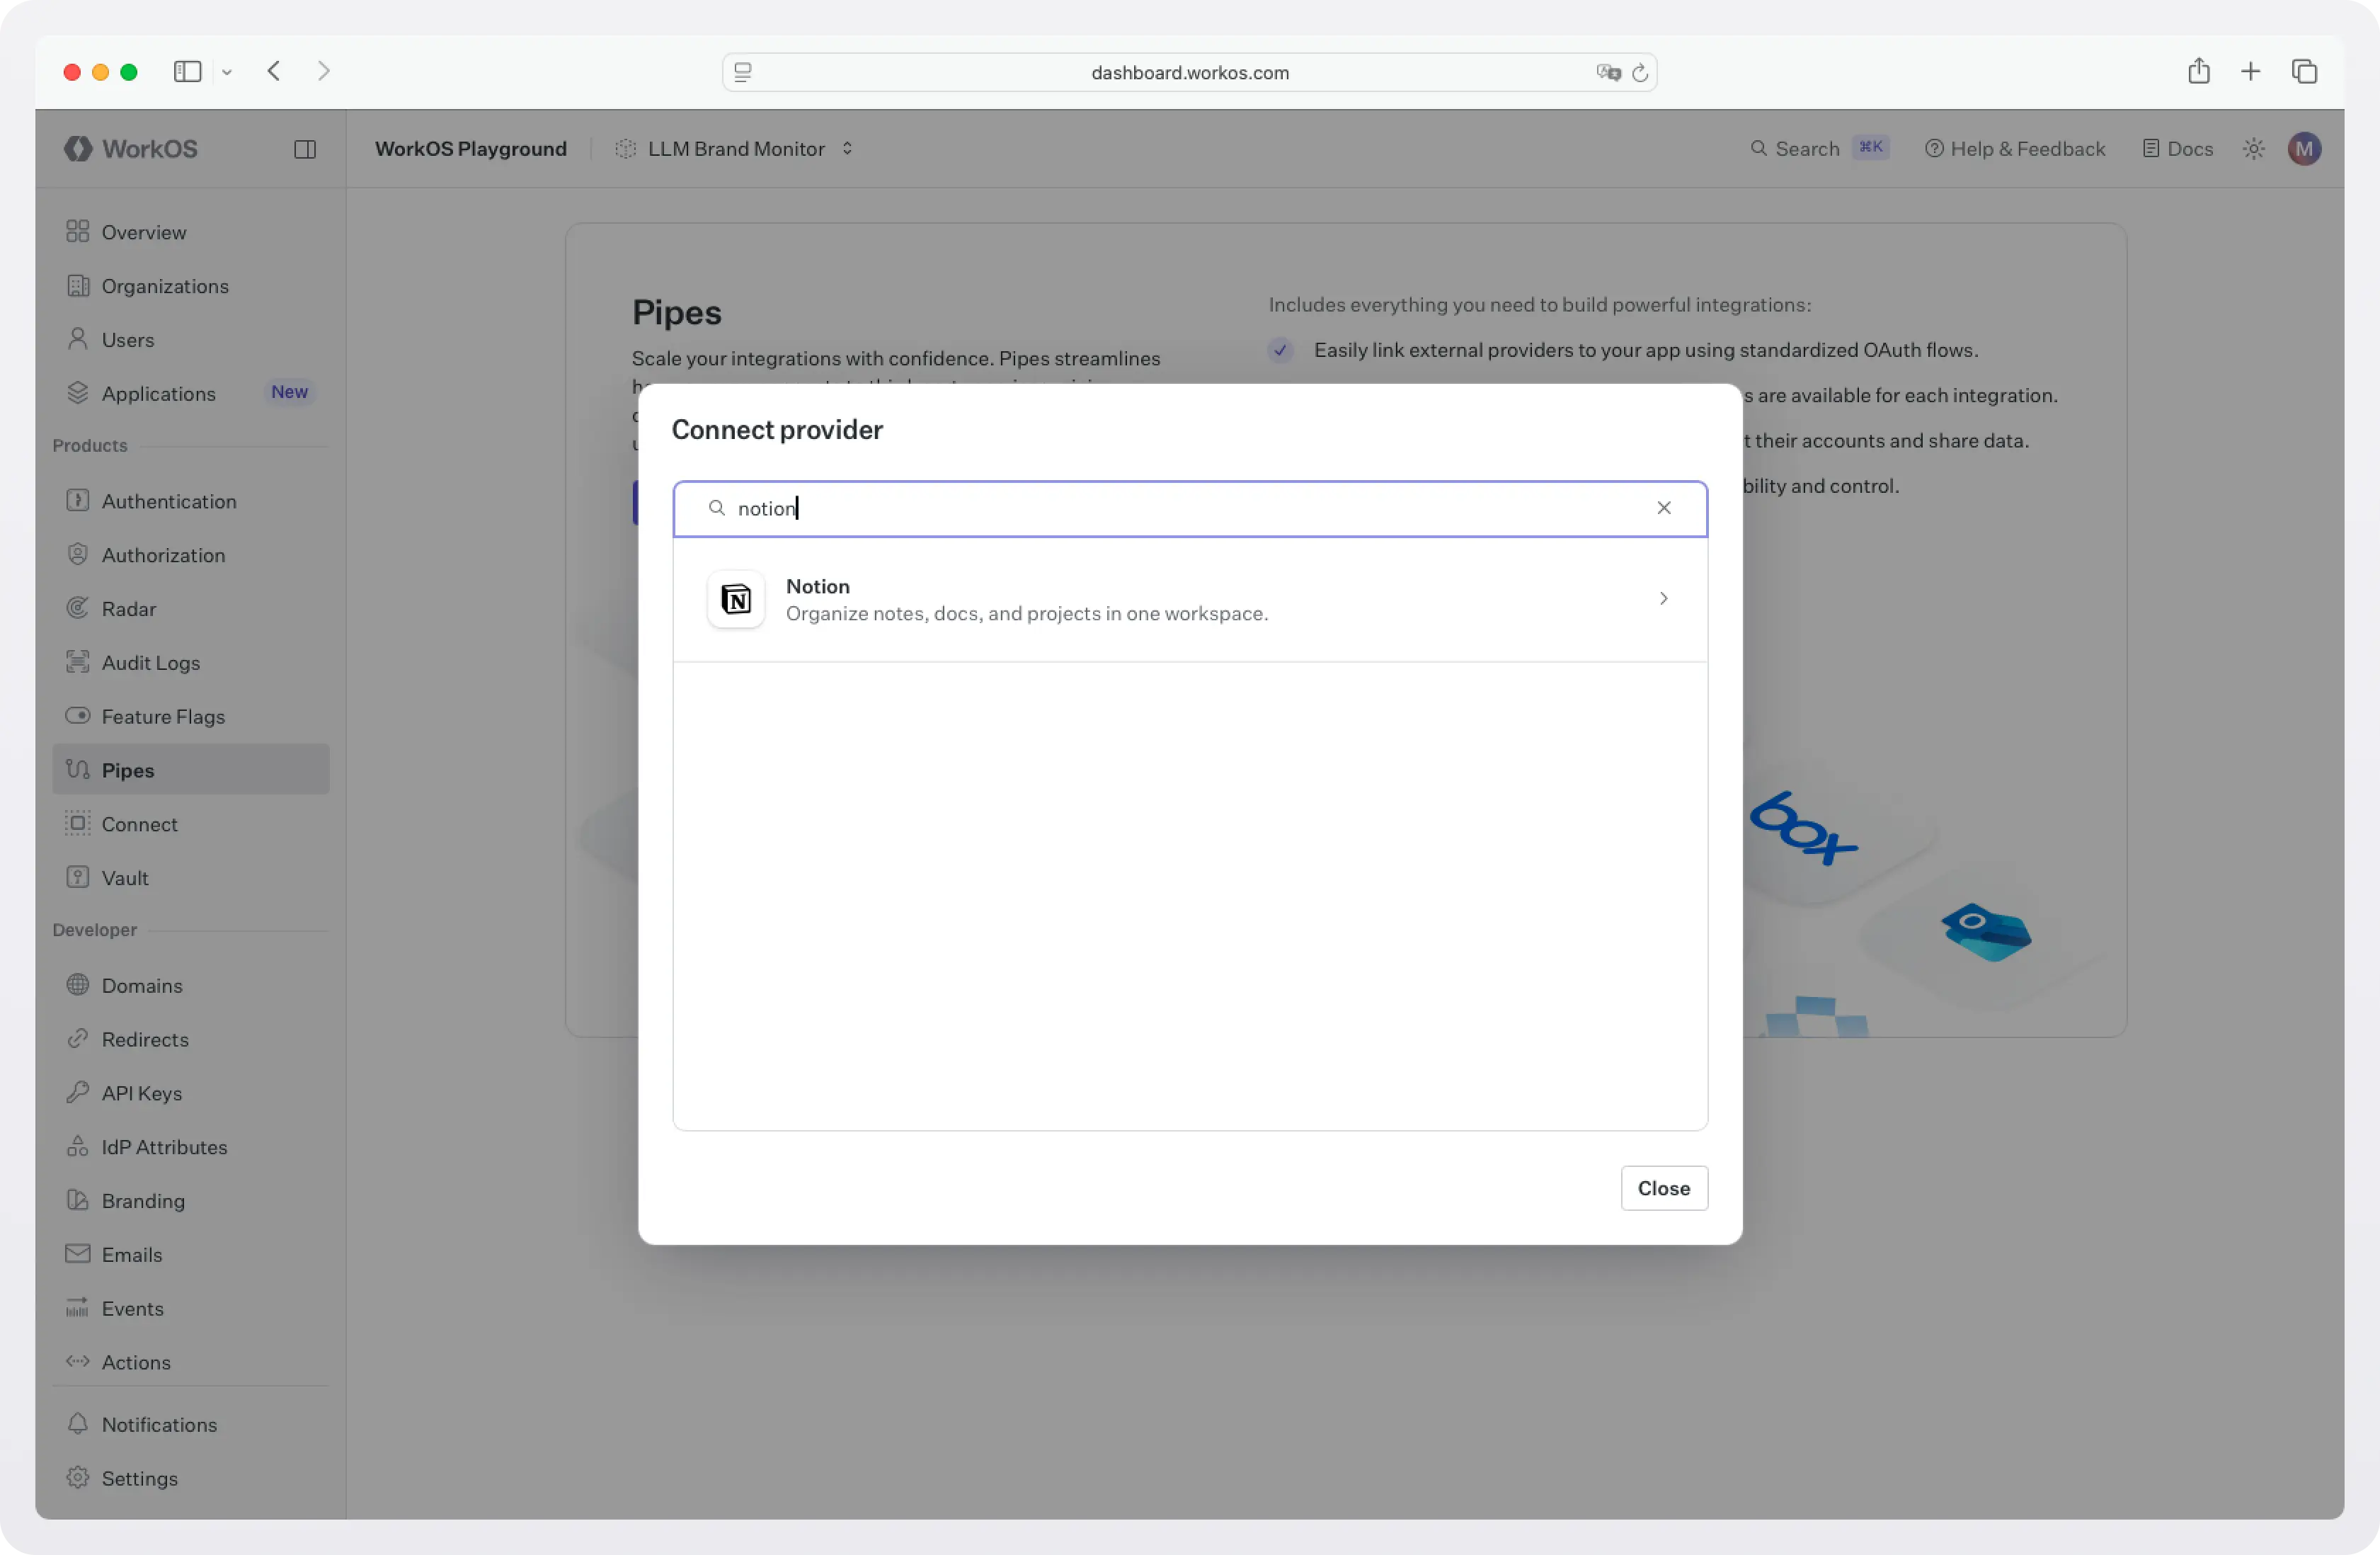Open the Notifications panel
This screenshot has height=1555, width=2380.
click(159, 1424)
